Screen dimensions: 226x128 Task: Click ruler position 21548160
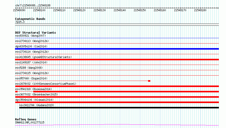tap(160, 10)
